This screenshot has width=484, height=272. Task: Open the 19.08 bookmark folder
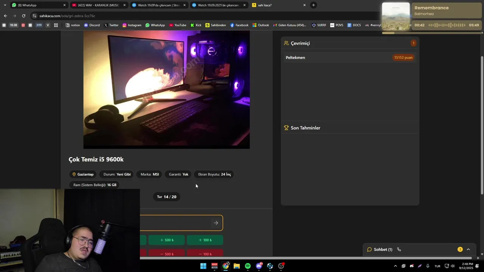[x=14, y=25]
